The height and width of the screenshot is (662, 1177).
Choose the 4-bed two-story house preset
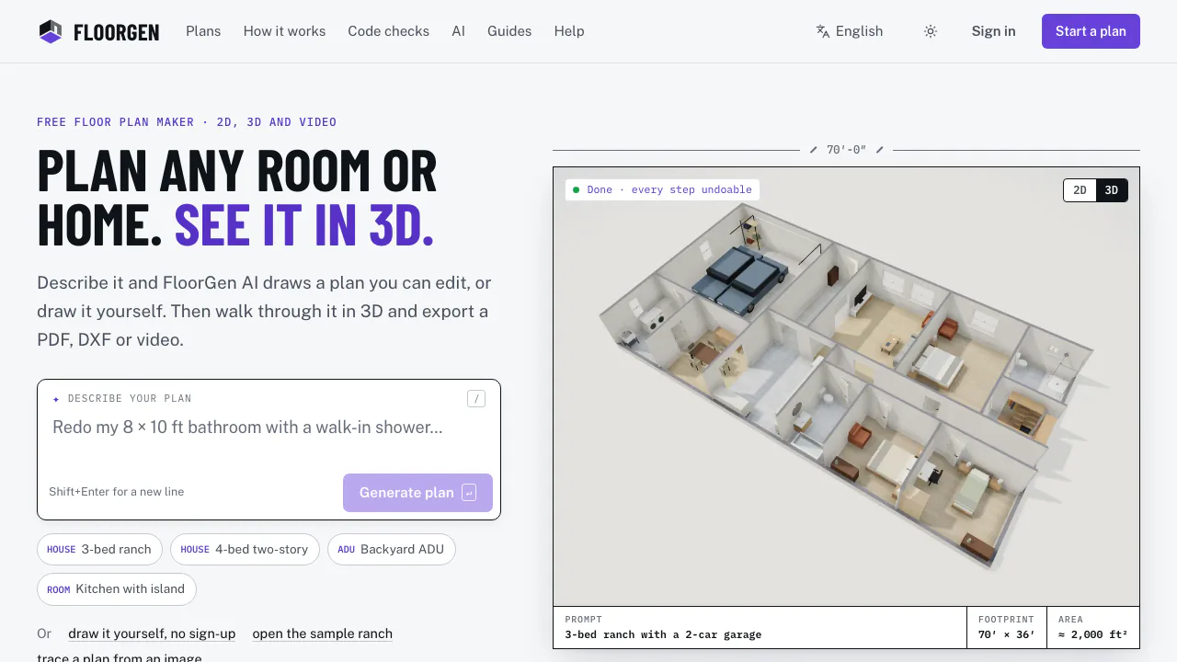point(245,549)
